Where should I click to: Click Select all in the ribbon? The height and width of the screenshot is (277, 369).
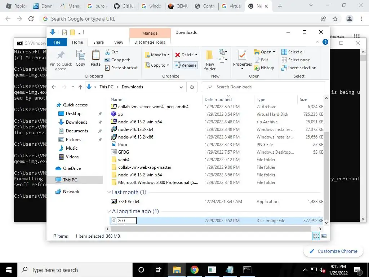[293, 52]
